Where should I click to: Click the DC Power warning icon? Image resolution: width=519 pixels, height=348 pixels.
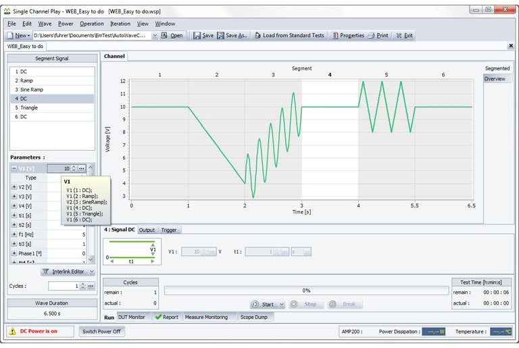pyautogui.click(x=12, y=331)
